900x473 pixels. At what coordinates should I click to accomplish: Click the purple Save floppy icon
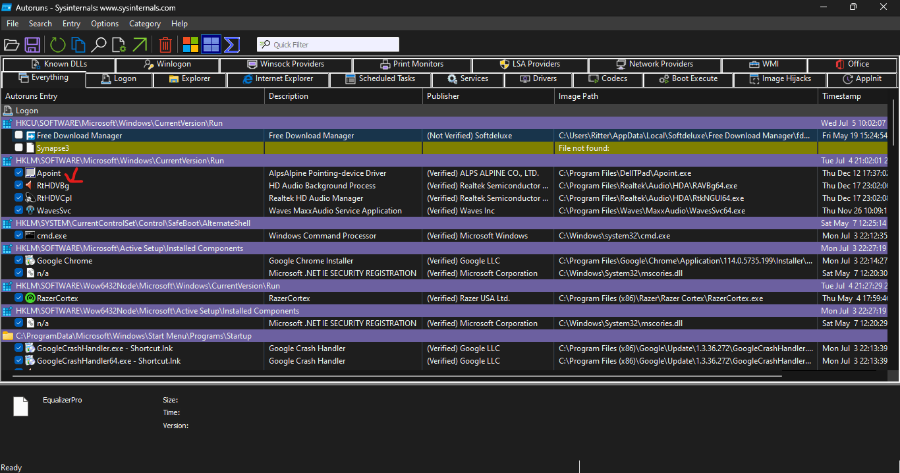tap(32, 45)
